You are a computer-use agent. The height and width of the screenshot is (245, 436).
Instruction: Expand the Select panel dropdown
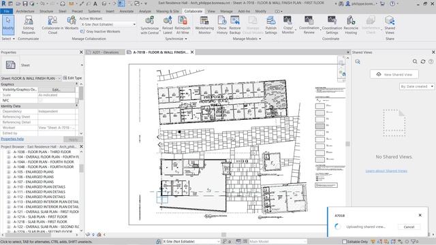(8, 39)
